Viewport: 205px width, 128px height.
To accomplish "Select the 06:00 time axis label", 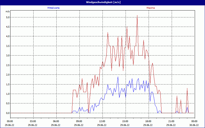I will click(x=56, y=121).
